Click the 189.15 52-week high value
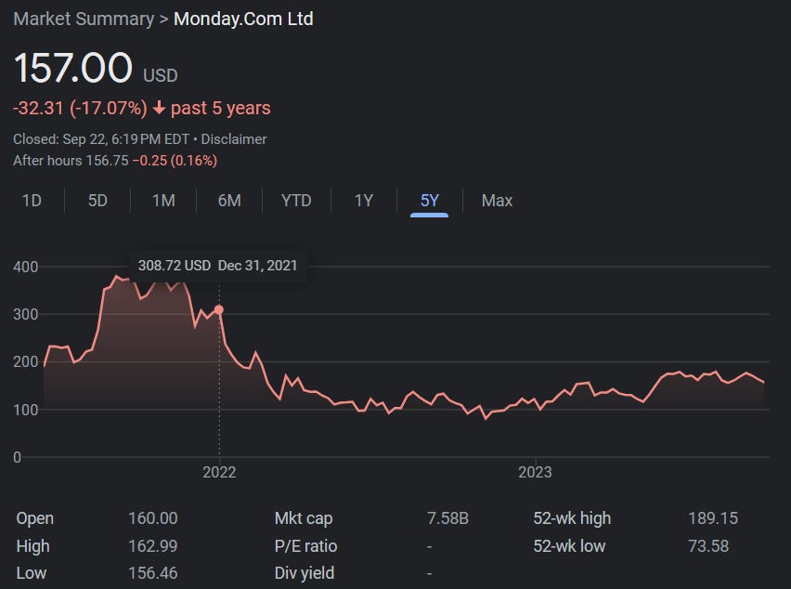791x589 pixels. pyautogui.click(x=713, y=518)
